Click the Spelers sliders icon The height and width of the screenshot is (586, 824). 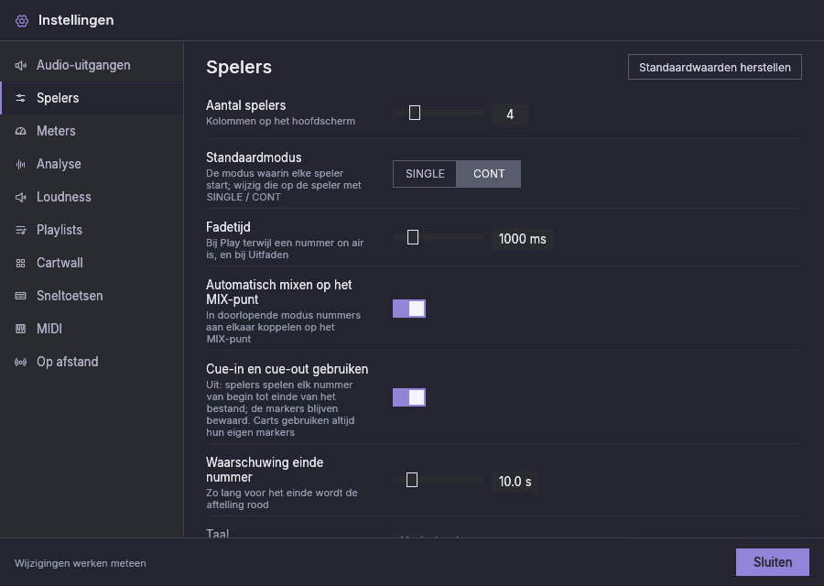pyautogui.click(x=20, y=98)
